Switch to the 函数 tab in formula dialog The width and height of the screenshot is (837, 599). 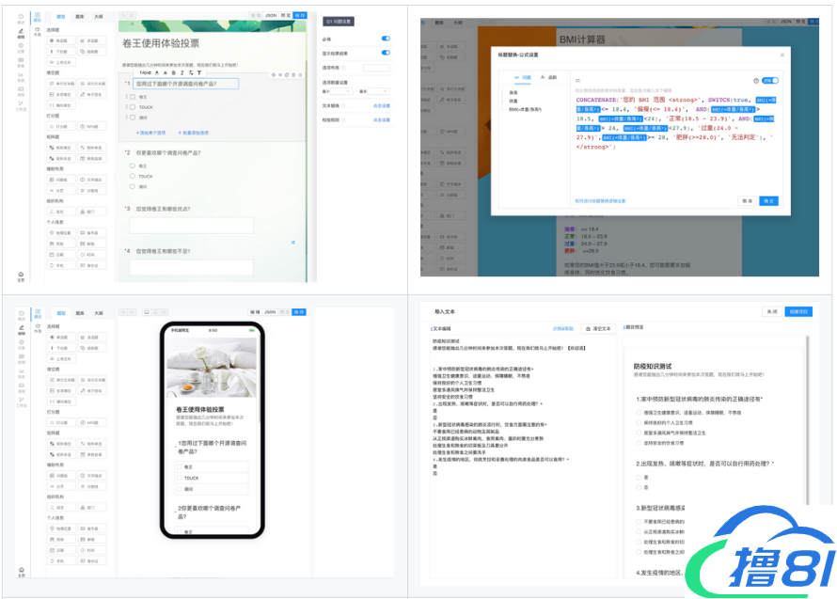click(x=549, y=77)
